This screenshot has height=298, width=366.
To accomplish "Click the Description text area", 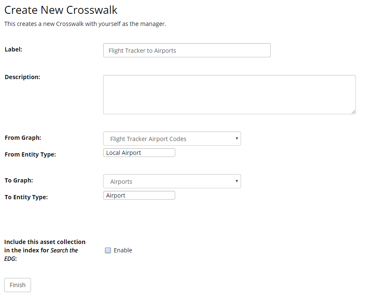I will 229,94.
